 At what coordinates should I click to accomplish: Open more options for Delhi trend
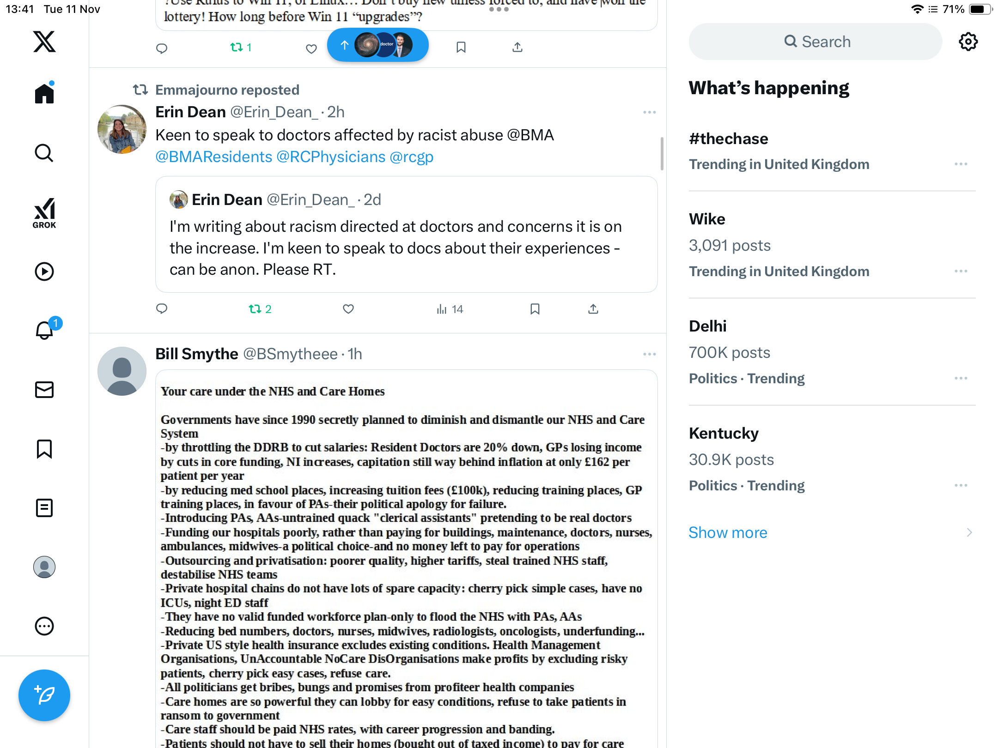click(961, 378)
